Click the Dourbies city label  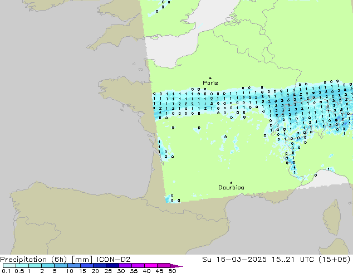[x=231, y=187]
